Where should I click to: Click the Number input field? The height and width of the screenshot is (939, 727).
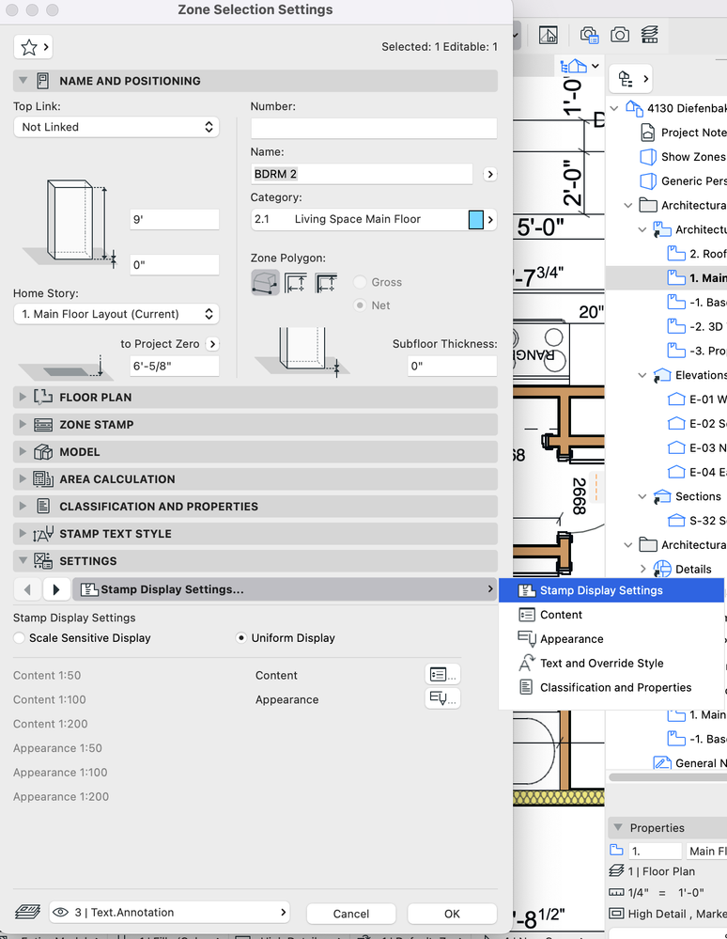(374, 128)
